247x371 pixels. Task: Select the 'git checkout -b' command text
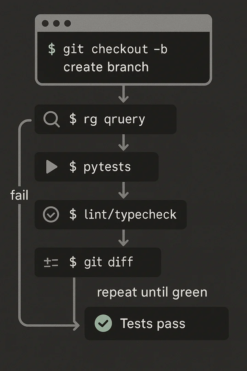(x=115, y=50)
